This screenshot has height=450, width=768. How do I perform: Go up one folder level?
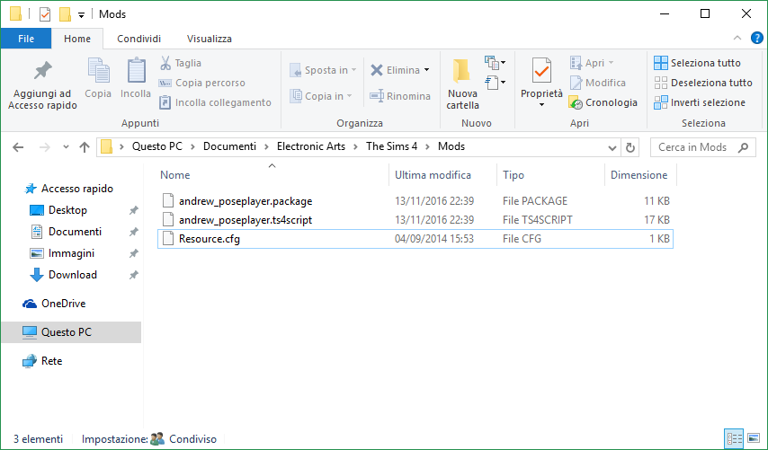(85, 146)
